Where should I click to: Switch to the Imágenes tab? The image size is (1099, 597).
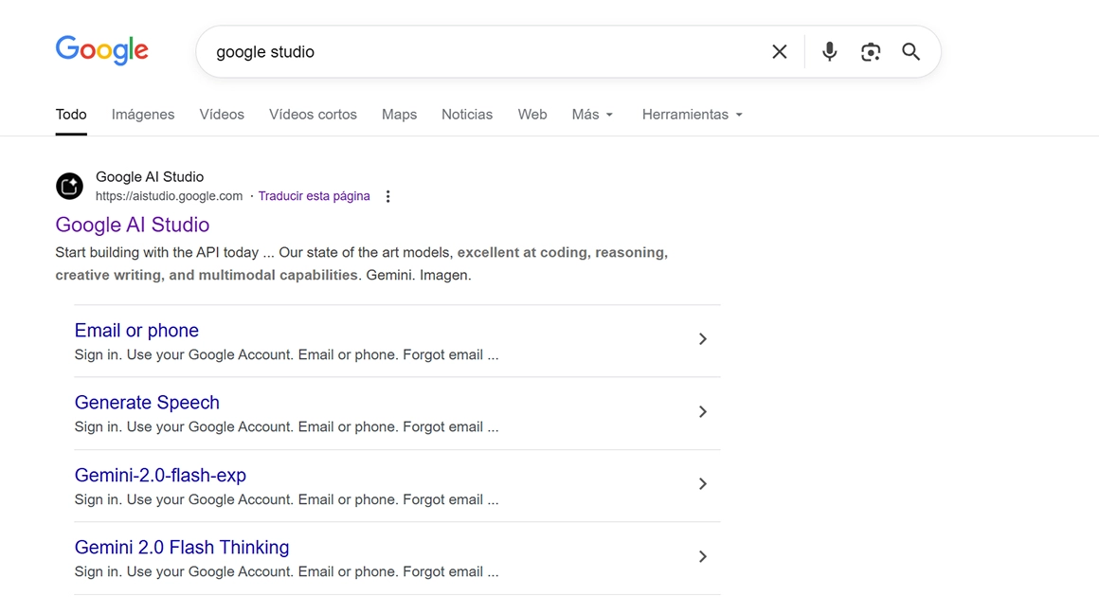[143, 115]
